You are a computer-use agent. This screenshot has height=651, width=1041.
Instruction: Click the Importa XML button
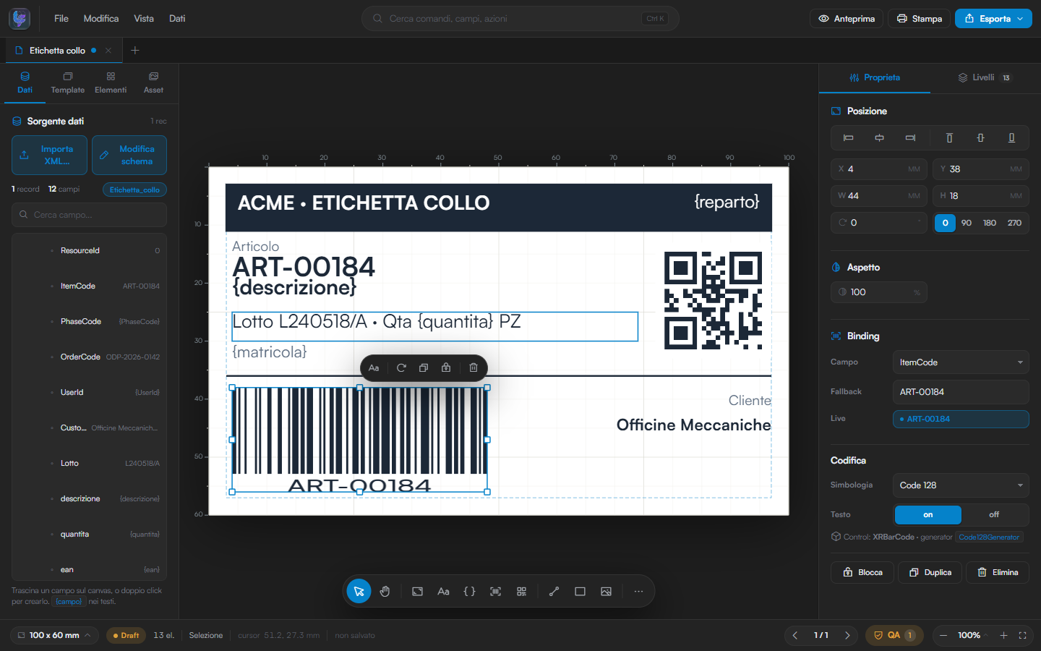tap(49, 155)
